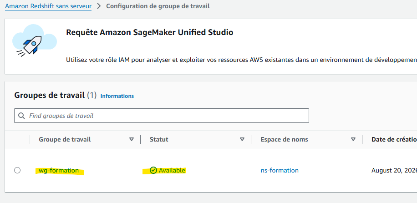Open Amazon Redshift sans serveur breadcrumb
The height and width of the screenshot is (203, 417).
(x=48, y=6)
